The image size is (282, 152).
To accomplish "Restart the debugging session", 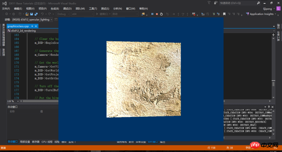I will (161, 14).
